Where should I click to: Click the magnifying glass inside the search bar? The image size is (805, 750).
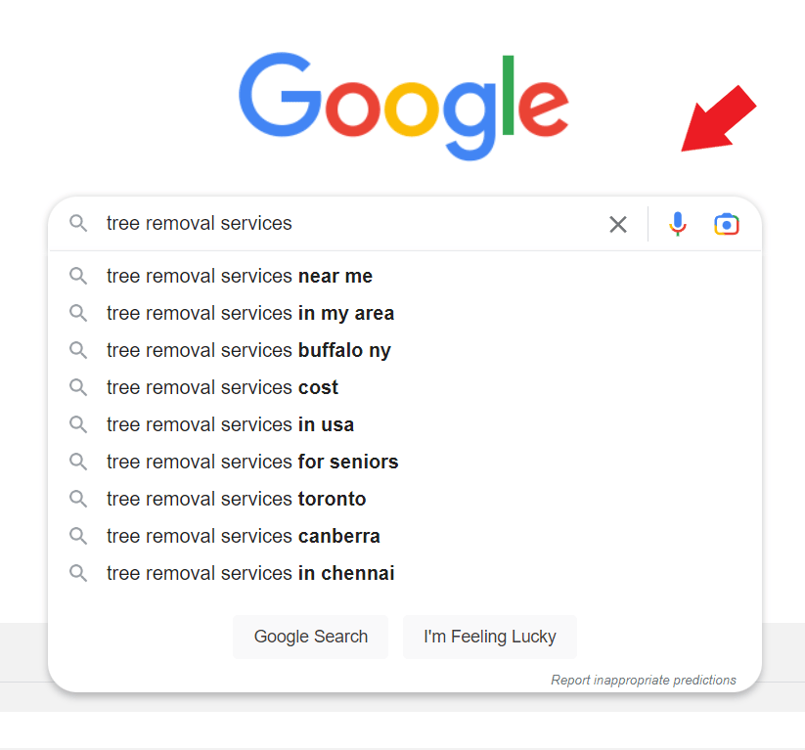point(78,223)
